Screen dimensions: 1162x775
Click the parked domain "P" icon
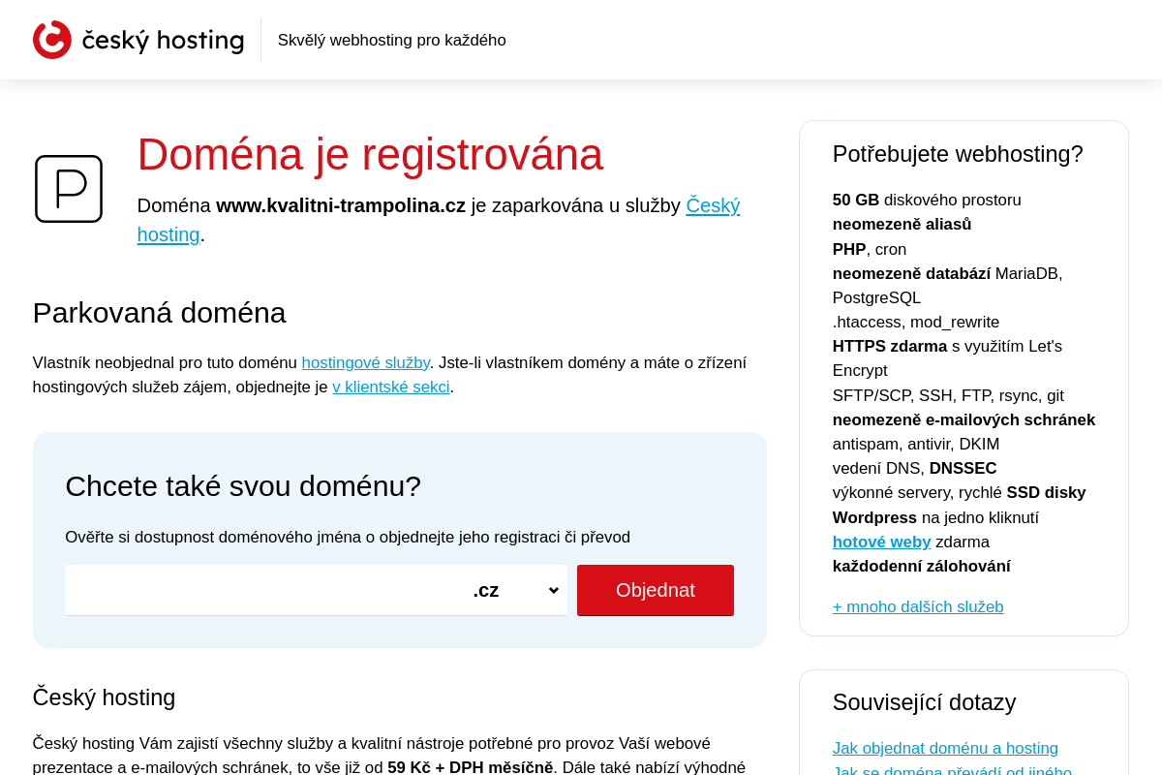click(68, 189)
